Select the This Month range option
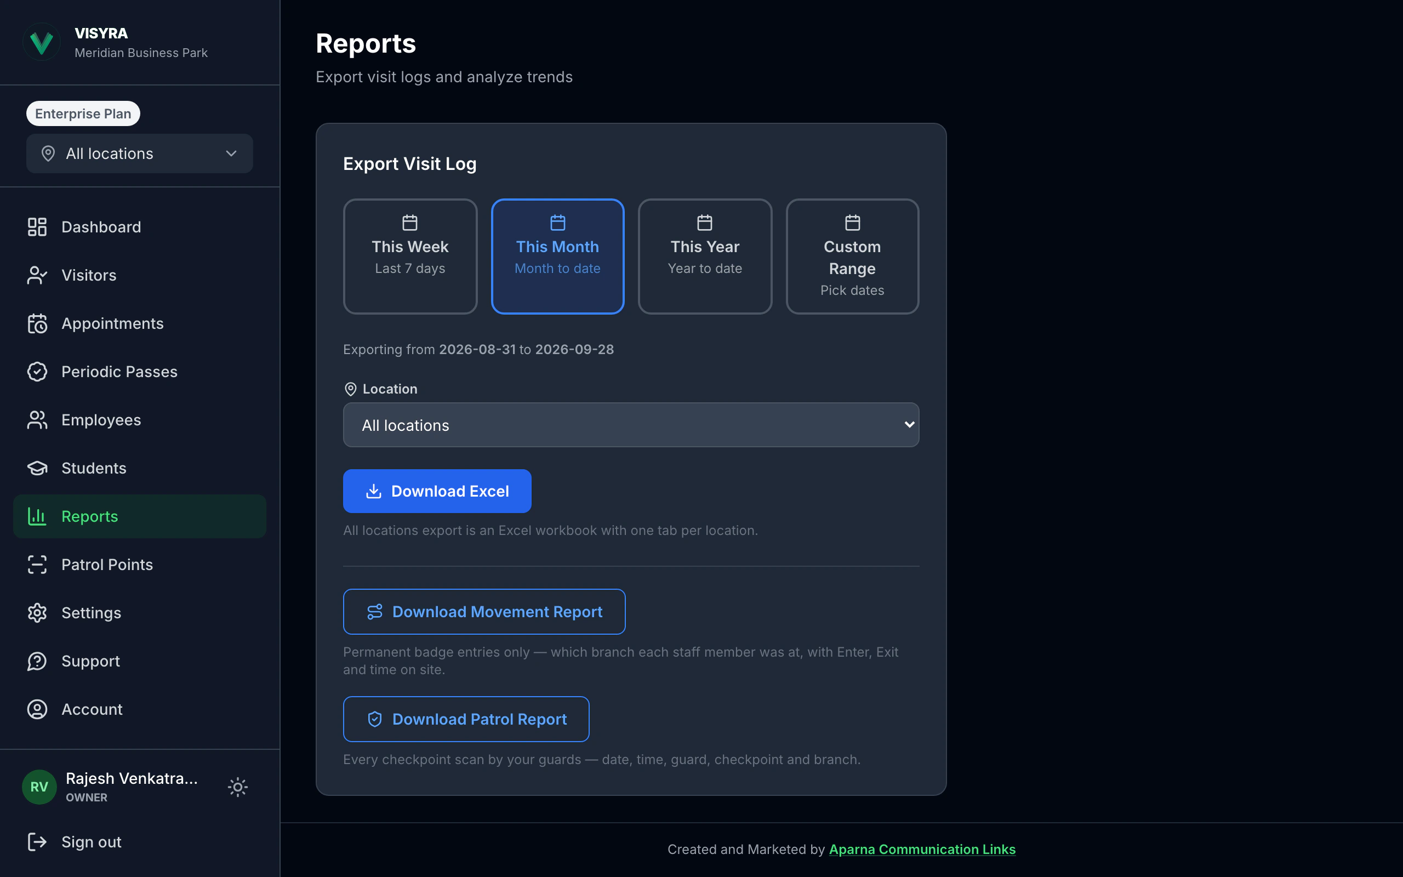This screenshot has height=877, width=1403. click(x=558, y=257)
